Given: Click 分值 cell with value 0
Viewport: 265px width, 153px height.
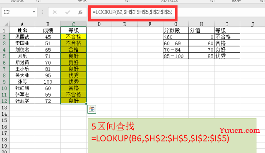Looking at the screenshot, I should point(201,37).
